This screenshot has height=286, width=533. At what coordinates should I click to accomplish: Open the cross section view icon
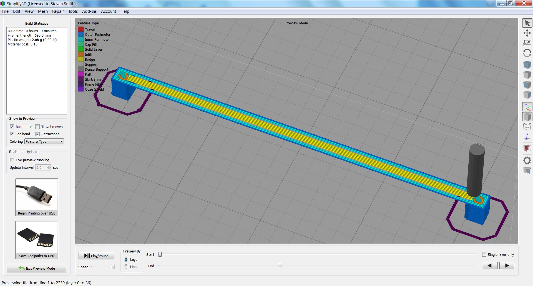click(527, 148)
